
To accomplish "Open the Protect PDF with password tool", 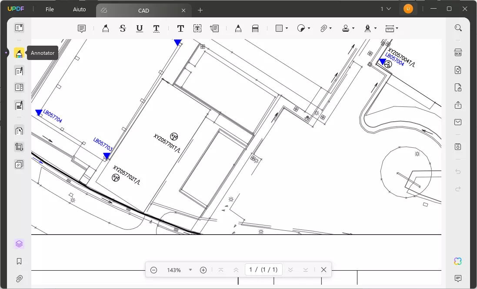I will coord(458,87).
